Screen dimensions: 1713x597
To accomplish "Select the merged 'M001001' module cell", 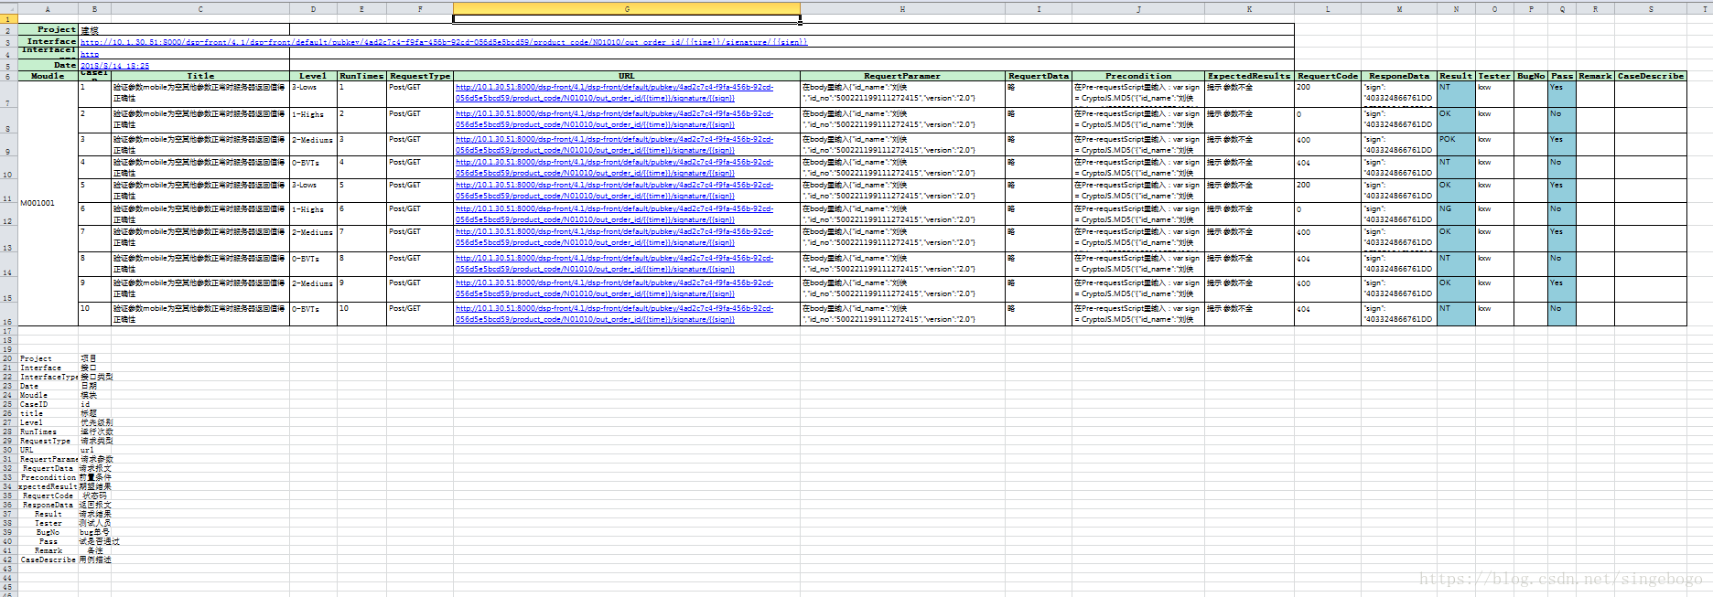I will [x=48, y=203].
